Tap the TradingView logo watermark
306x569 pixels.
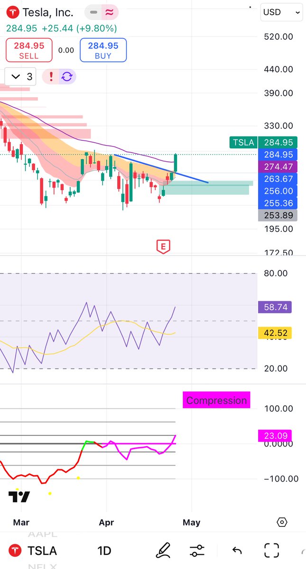pos(19,497)
